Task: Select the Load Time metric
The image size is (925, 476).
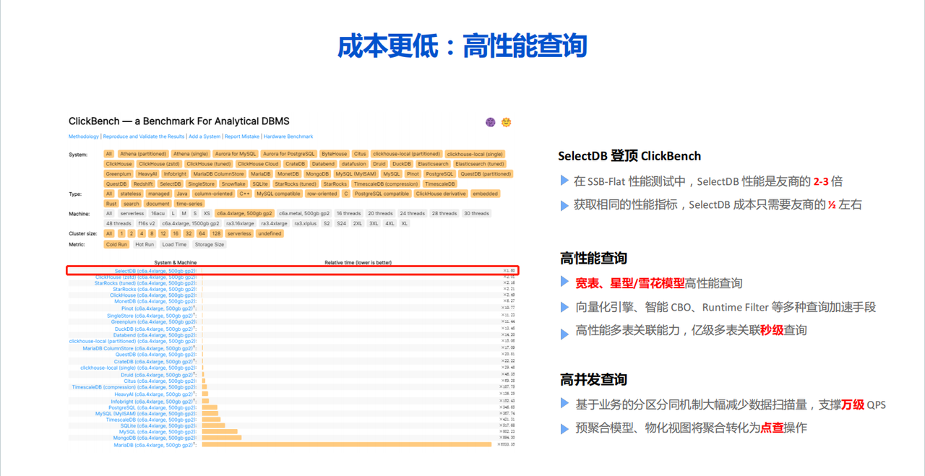Action: point(174,245)
